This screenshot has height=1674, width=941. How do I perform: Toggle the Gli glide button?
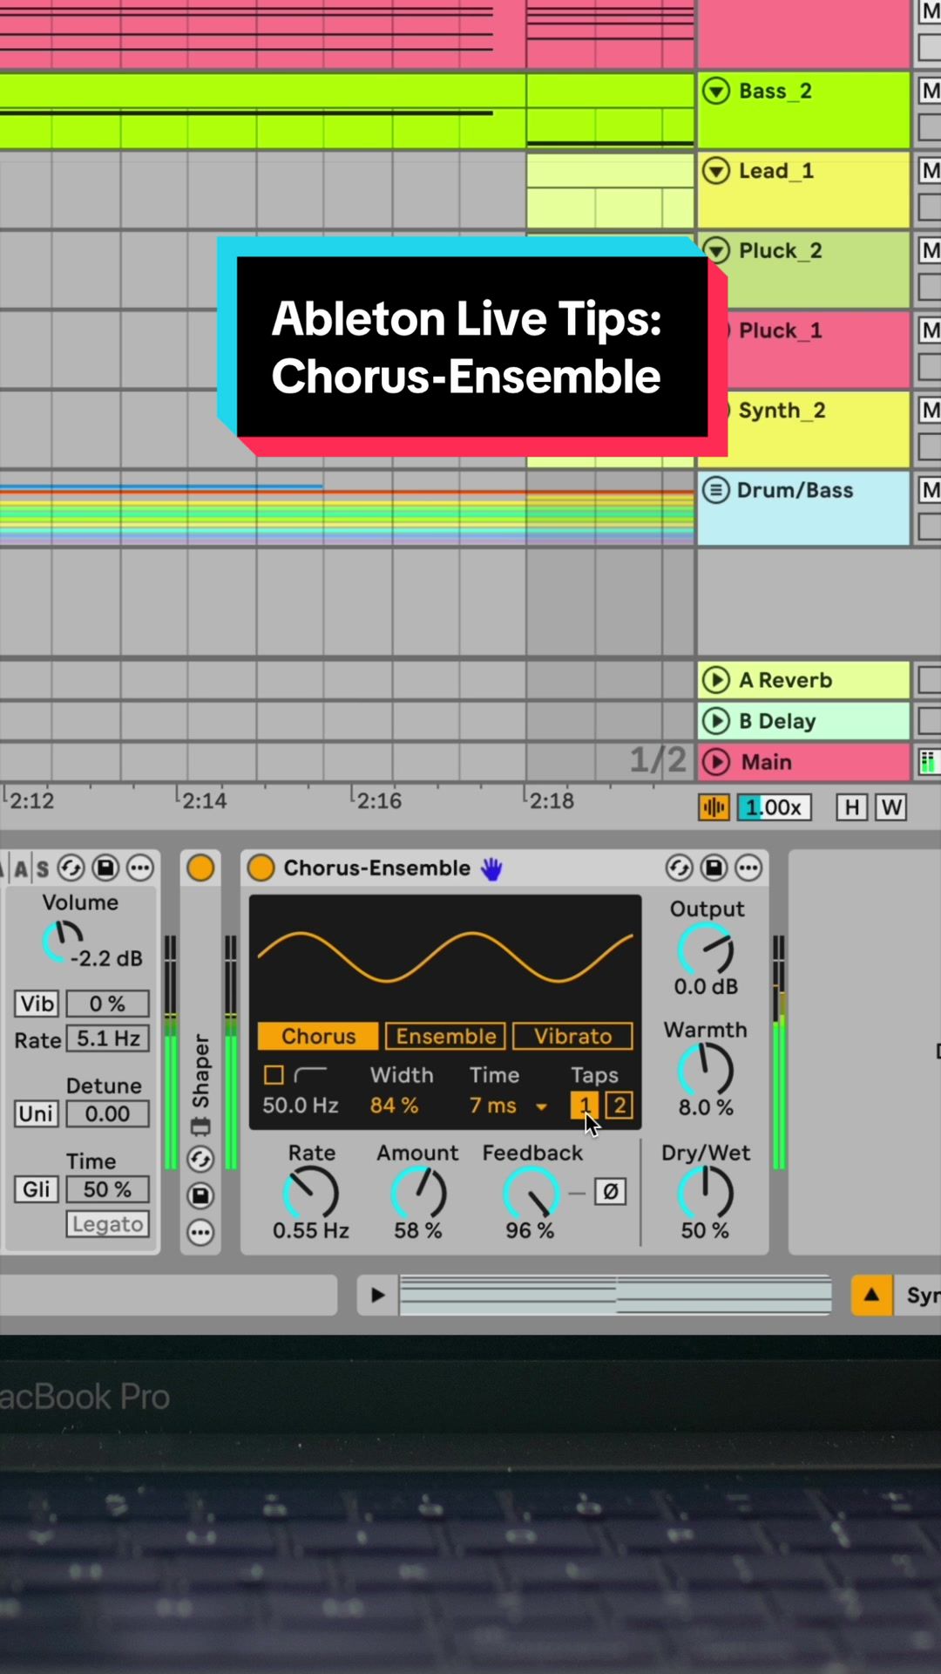click(x=37, y=1189)
